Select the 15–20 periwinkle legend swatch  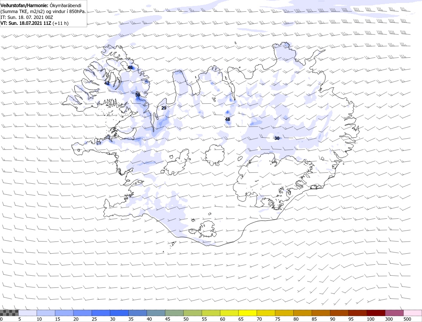tap(64, 313)
